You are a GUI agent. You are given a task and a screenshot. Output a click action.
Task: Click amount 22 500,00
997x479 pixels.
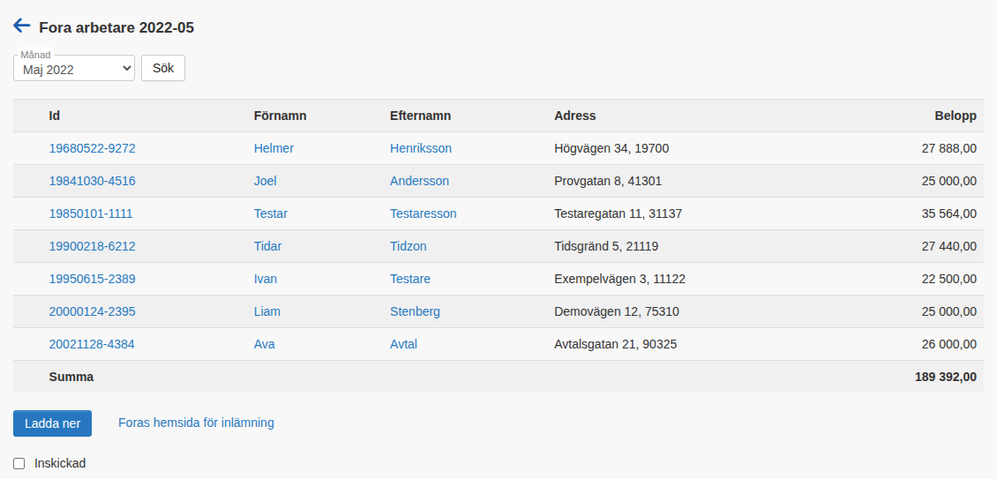(x=949, y=280)
